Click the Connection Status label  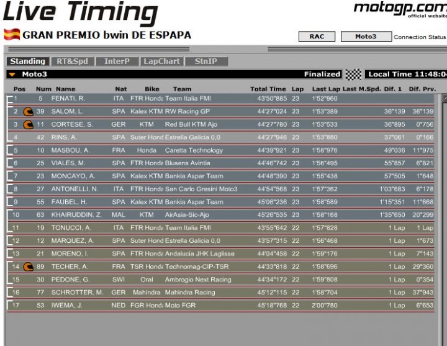(420, 37)
